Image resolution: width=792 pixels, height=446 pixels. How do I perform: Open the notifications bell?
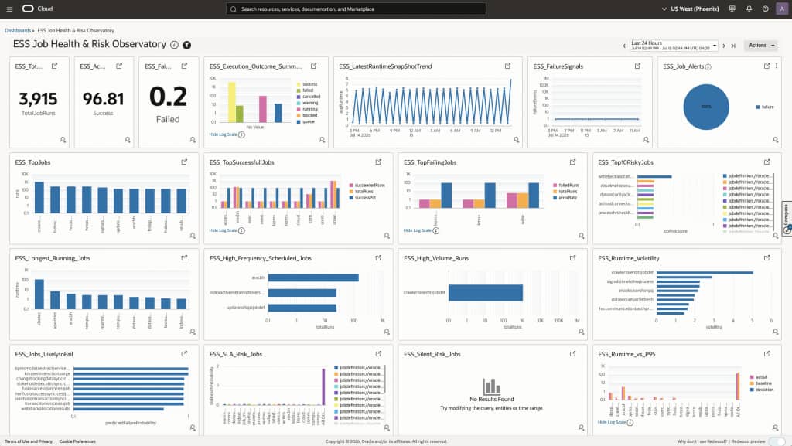(x=749, y=9)
